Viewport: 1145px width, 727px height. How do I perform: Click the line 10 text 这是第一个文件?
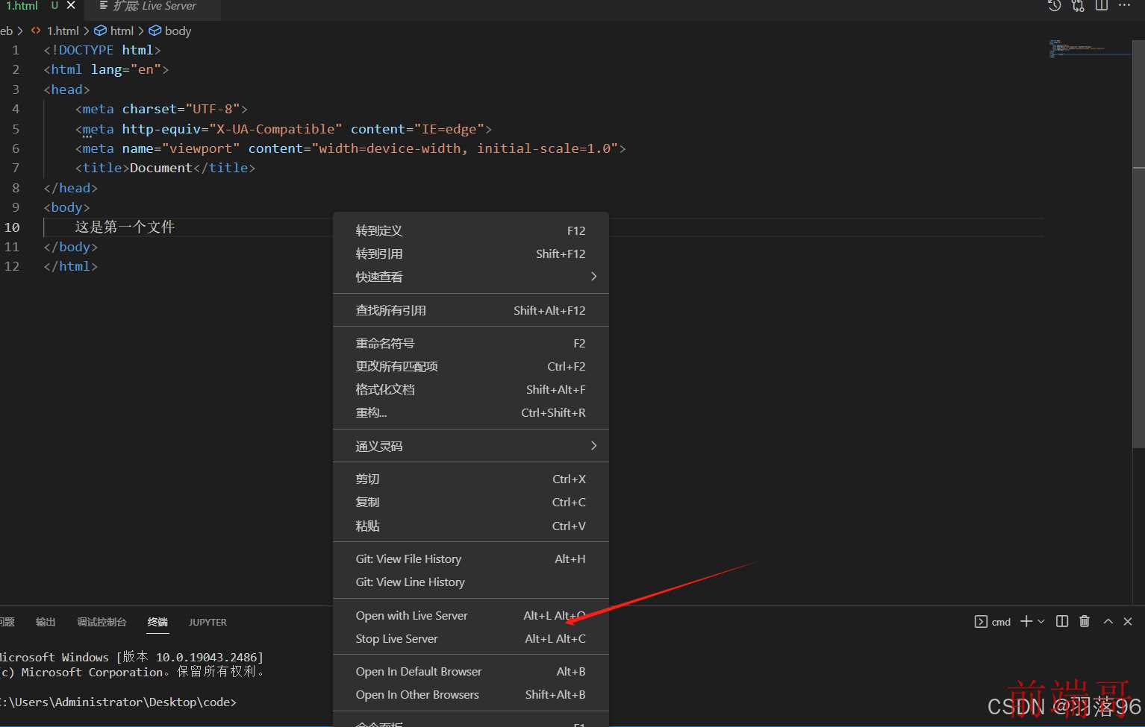point(125,227)
